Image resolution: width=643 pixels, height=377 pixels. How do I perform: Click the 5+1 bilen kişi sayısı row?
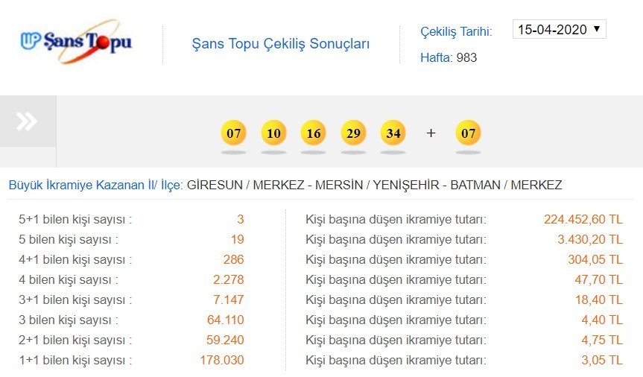(131, 219)
